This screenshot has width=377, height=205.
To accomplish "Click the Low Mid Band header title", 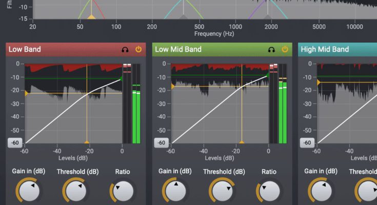I will coord(178,50).
